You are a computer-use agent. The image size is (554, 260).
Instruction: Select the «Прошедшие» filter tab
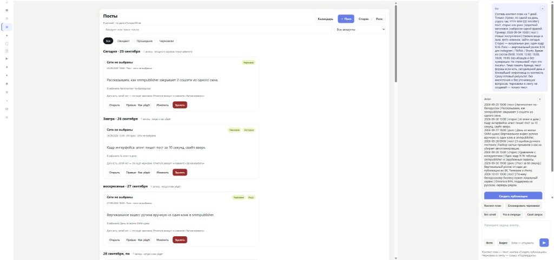tap(144, 41)
